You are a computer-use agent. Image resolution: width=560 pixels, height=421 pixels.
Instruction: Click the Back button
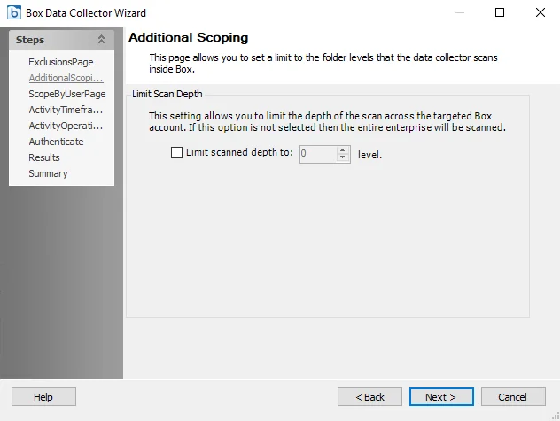[369, 397]
